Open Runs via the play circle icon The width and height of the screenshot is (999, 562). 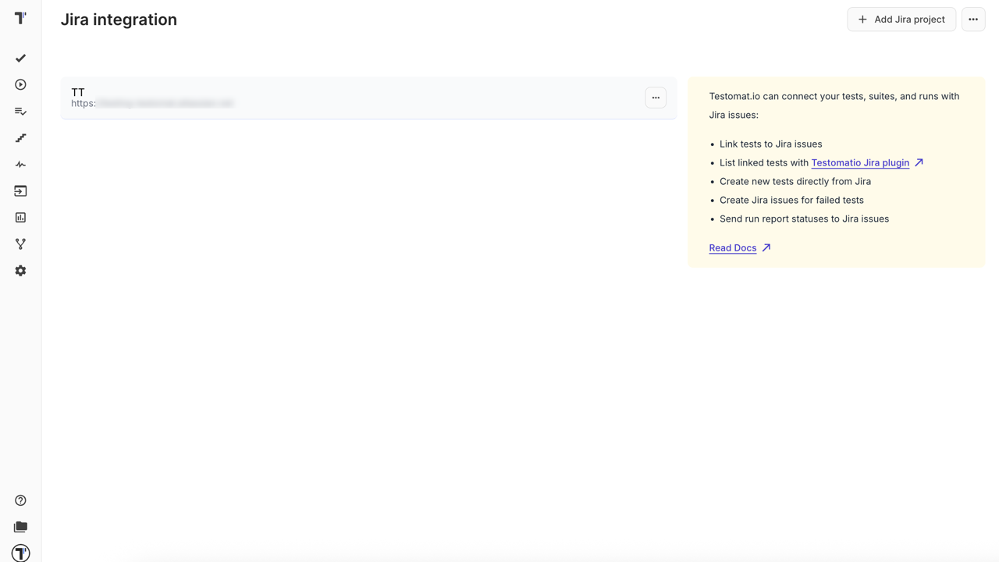pos(20,84)
